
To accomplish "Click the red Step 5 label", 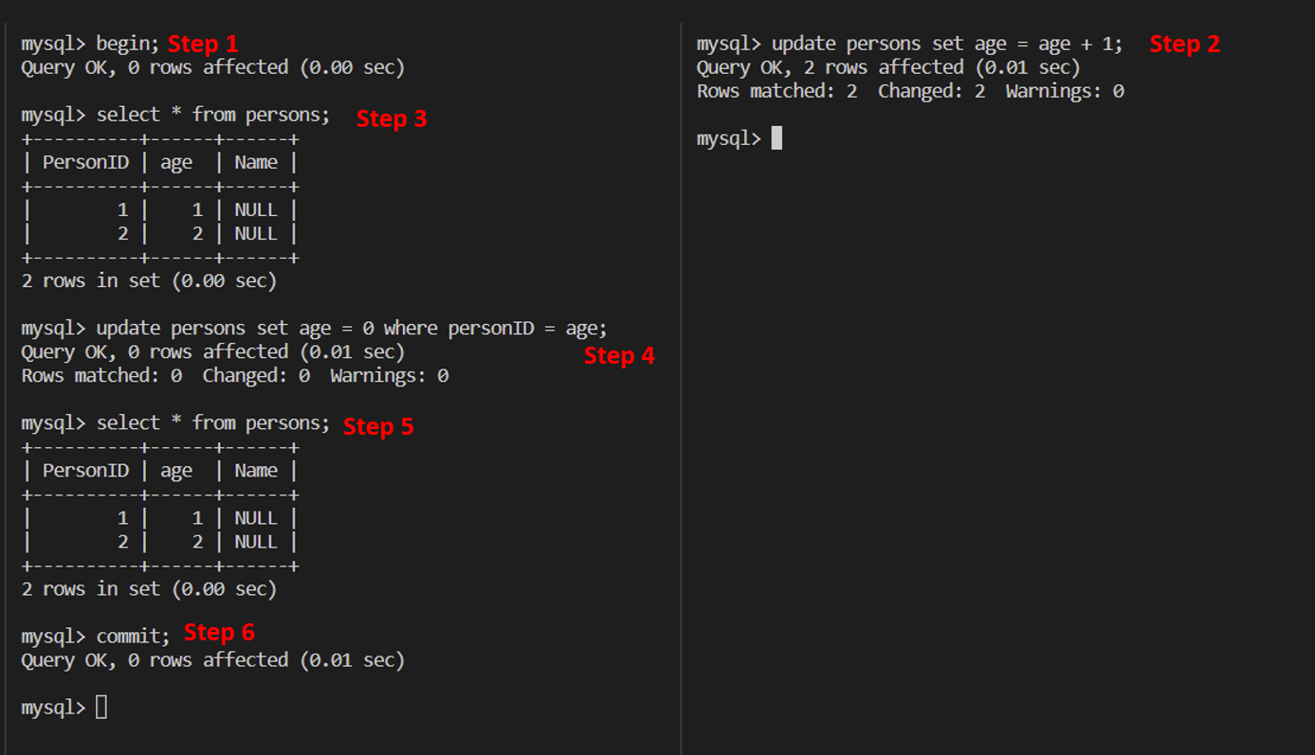I will pos(378,426).
